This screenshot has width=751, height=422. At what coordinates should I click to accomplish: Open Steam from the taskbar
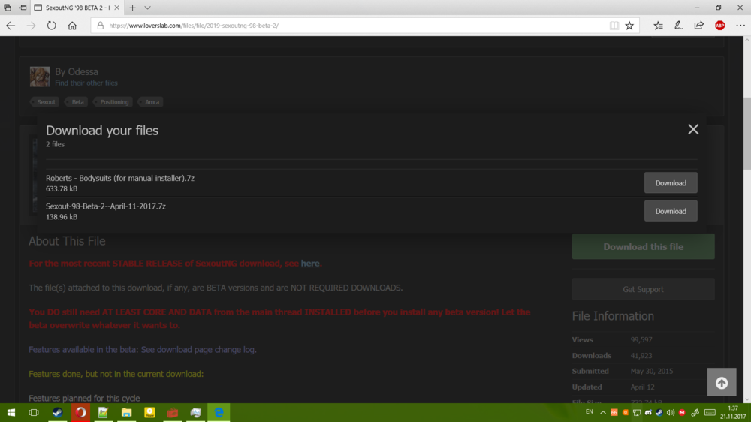coord(58,412)
